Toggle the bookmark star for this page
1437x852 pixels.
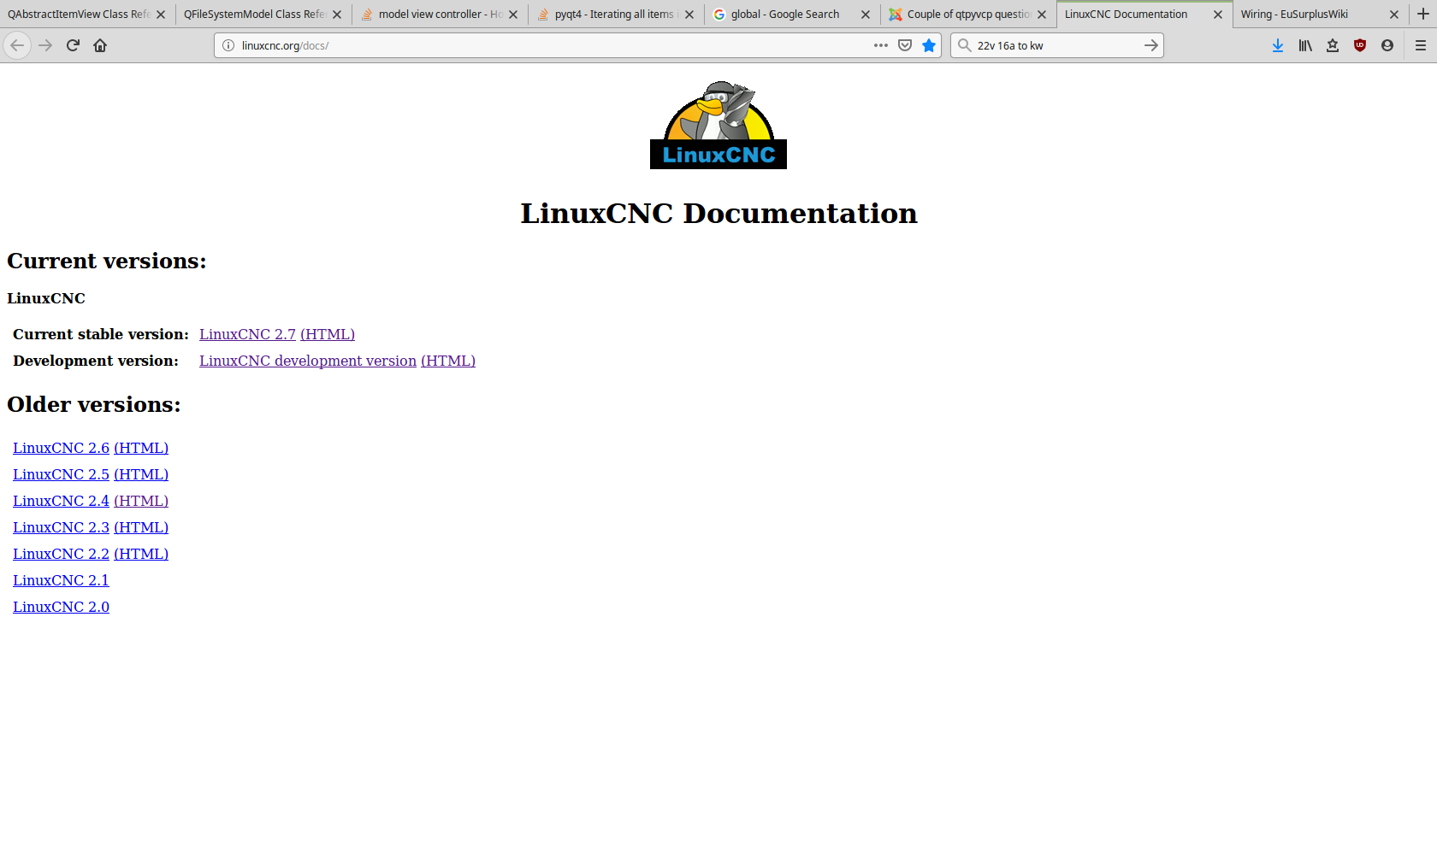[929, 45]
